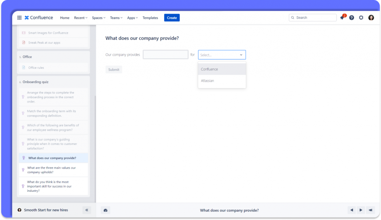The width and height of the screenshot is (381, 220).
Task: Click the notifications bell icon
Action: tap(342, 18)
